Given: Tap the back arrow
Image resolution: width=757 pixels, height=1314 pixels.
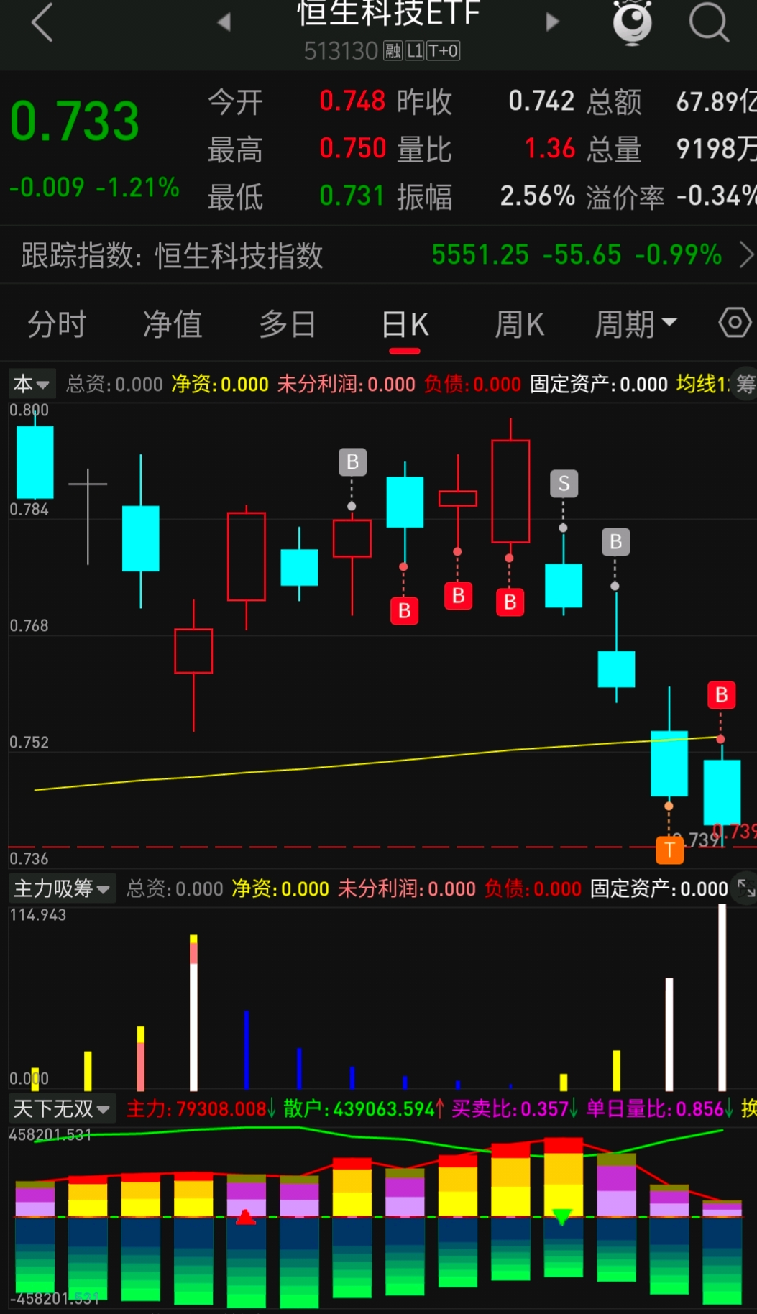Looking at the screenshot, I should tap(42, 22).
